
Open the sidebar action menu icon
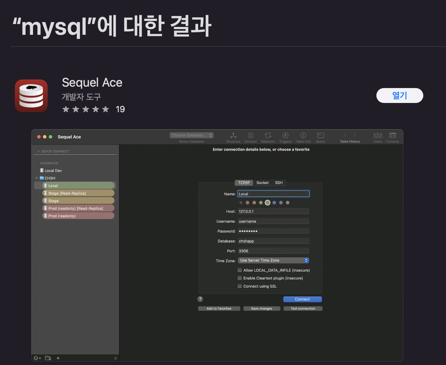tap(37, 358)
